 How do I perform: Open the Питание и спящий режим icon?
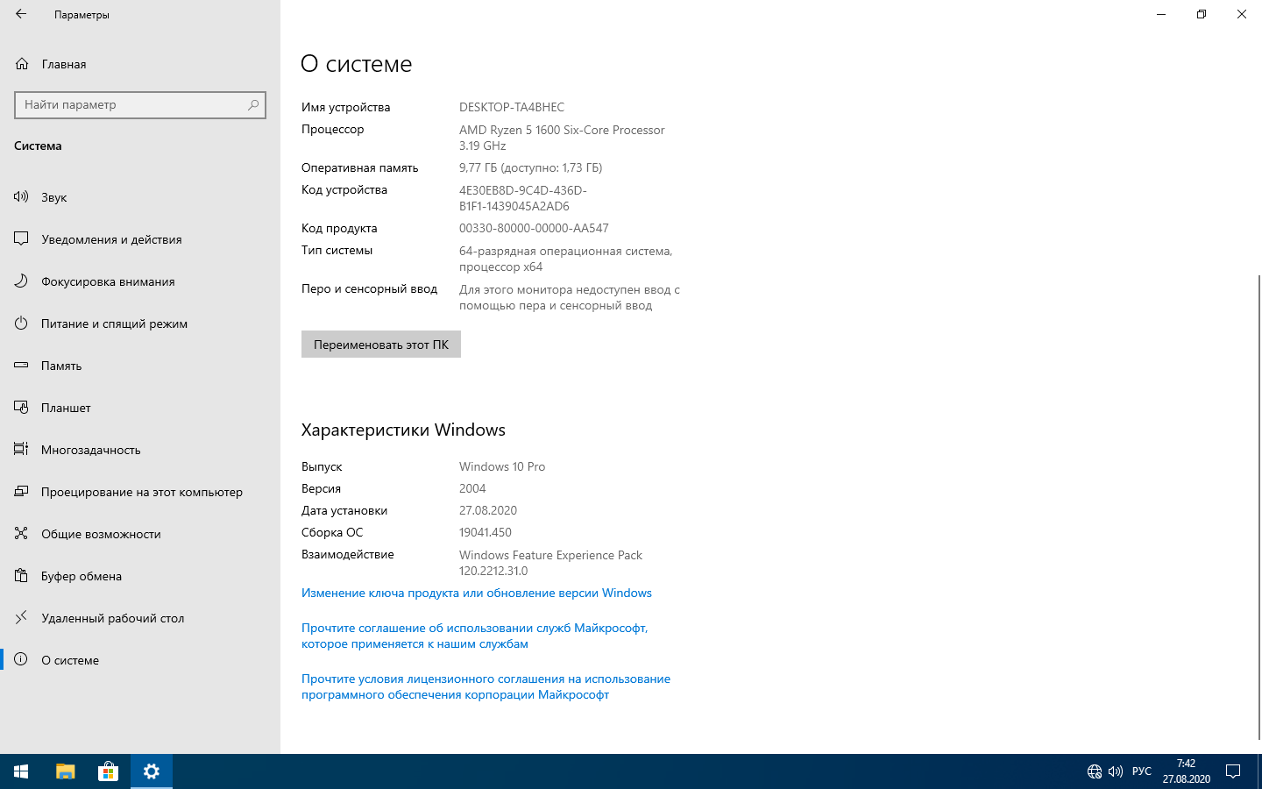click(21, 323)
